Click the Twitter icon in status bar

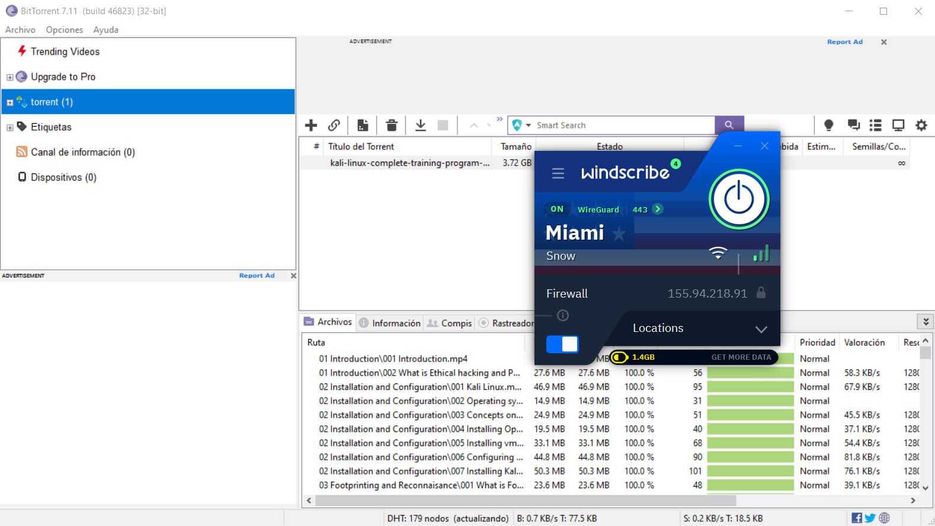(x=870, y=518)
